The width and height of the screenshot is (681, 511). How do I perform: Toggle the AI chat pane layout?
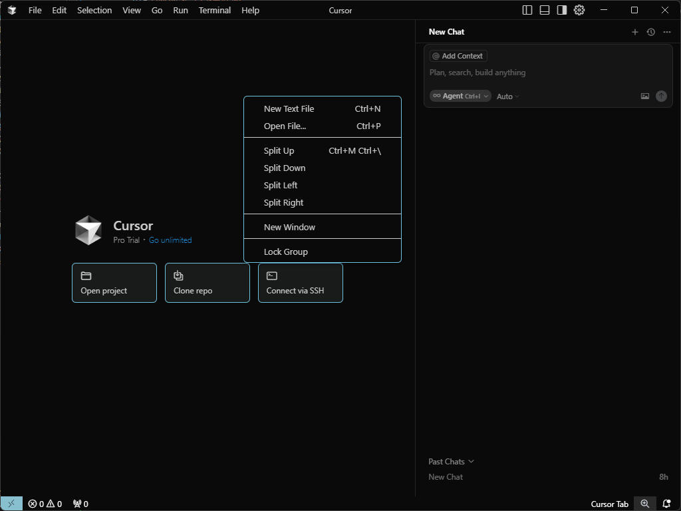(x=562, y=10)
